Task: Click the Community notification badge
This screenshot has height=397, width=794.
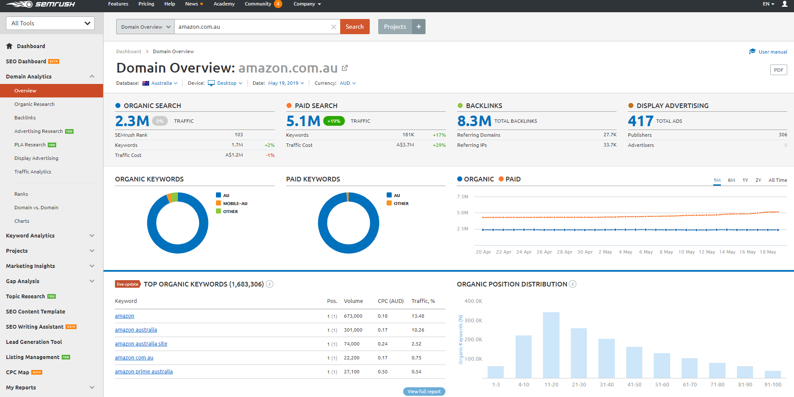Action: [278, 4]
